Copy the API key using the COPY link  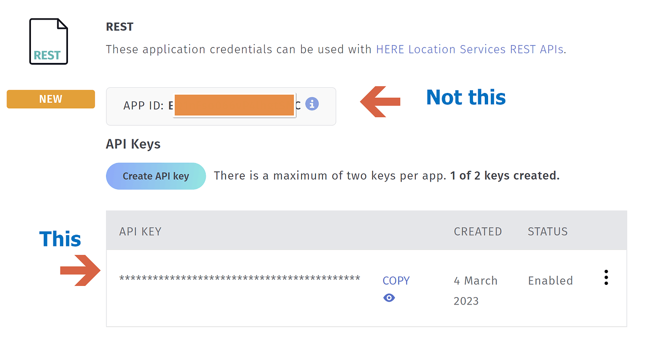396,280
